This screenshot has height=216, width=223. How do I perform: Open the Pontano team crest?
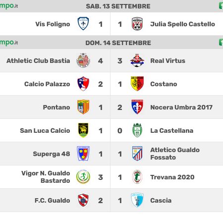(83, 107)
